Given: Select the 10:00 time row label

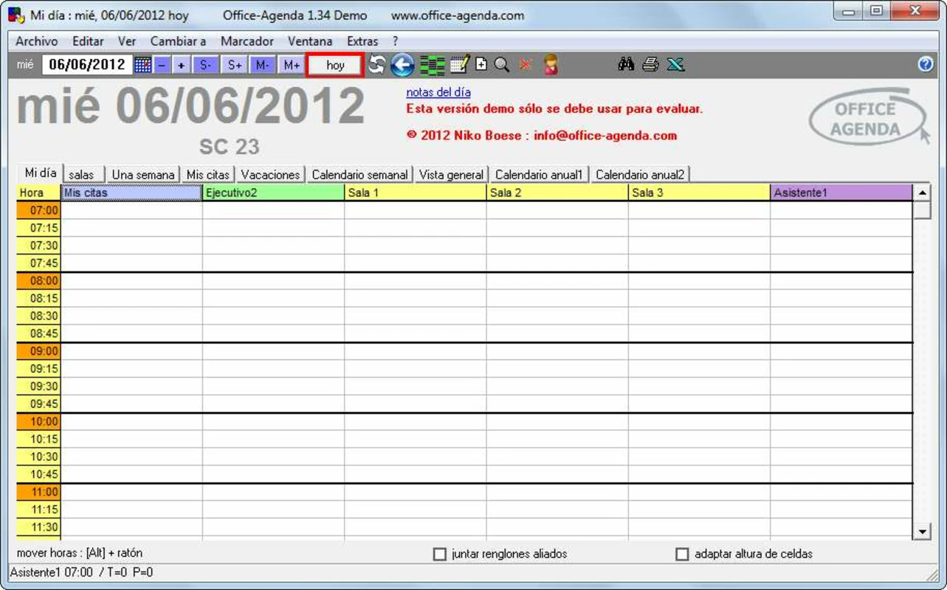Looking at the screenshot, I should tap(39, 422).
